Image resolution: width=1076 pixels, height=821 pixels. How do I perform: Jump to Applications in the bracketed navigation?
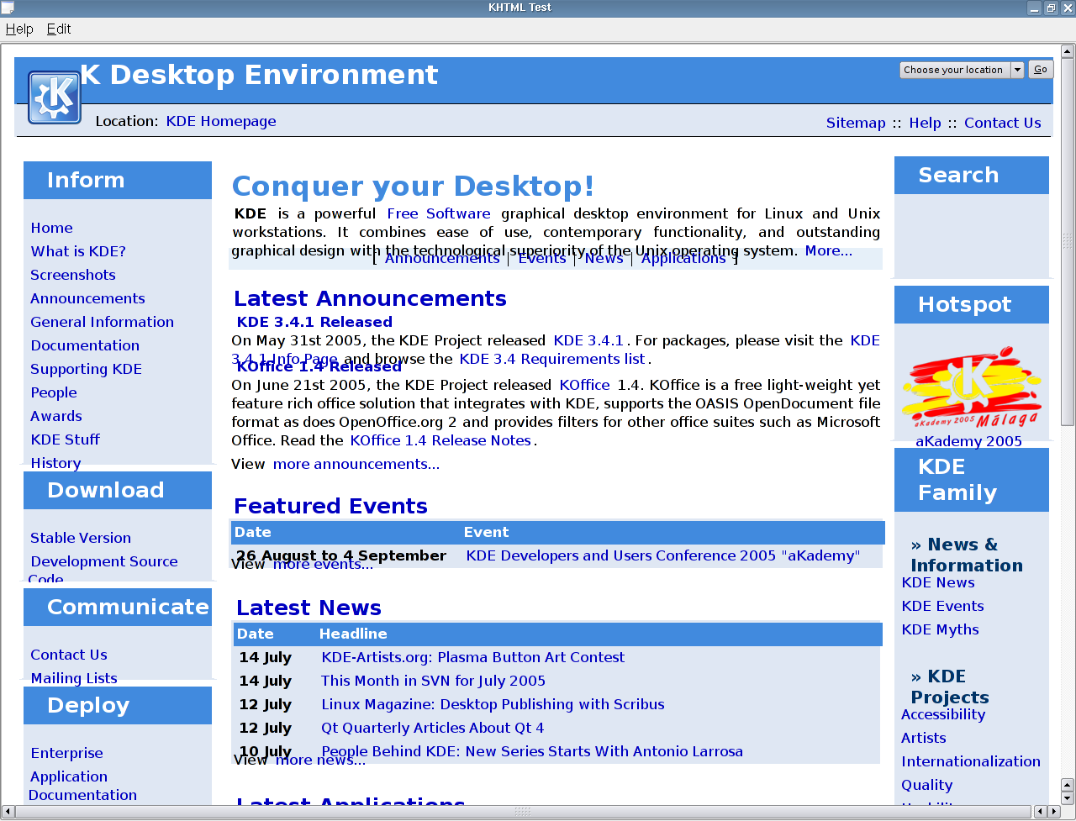(x=683, y=258)
